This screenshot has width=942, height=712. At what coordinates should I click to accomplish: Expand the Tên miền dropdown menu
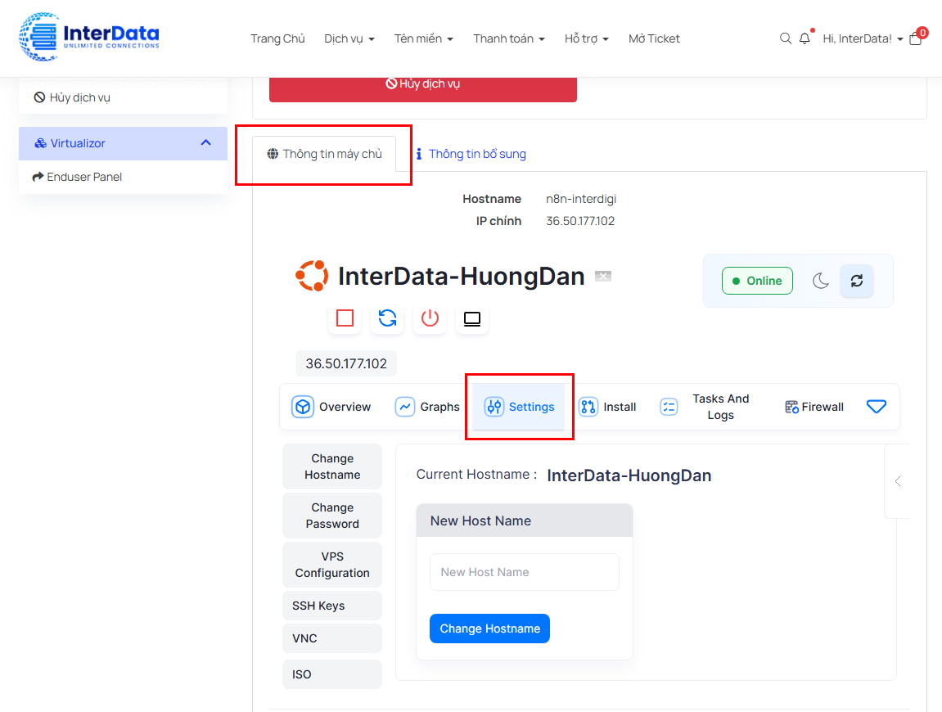click(424, 38)
